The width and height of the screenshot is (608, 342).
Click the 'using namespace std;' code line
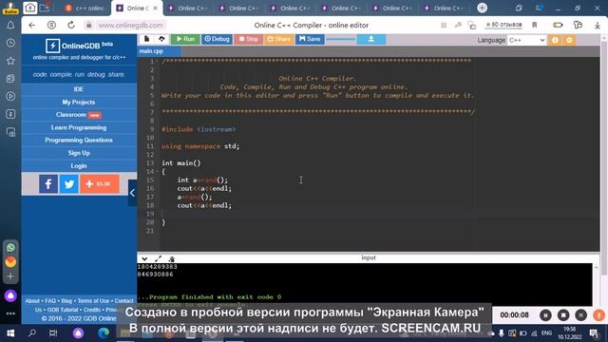(x=200, y=146)
